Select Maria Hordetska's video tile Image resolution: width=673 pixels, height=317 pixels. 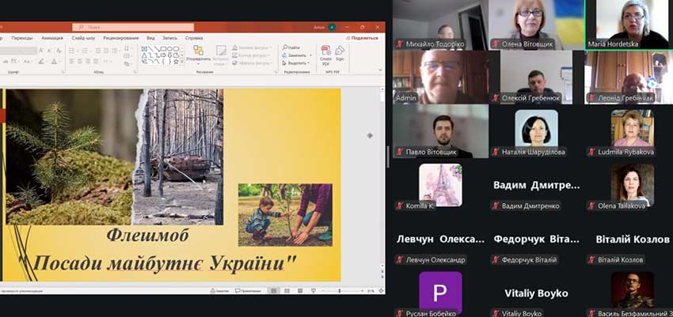[x=629, y=25]
